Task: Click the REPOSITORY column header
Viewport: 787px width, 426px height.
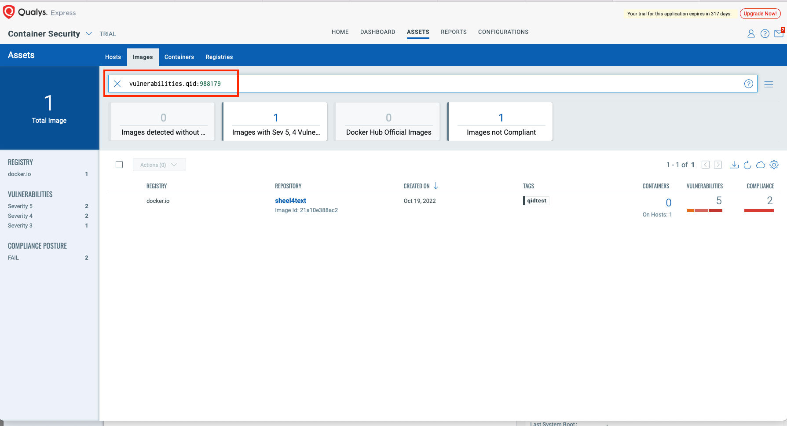Action: (x=288, y=186)
